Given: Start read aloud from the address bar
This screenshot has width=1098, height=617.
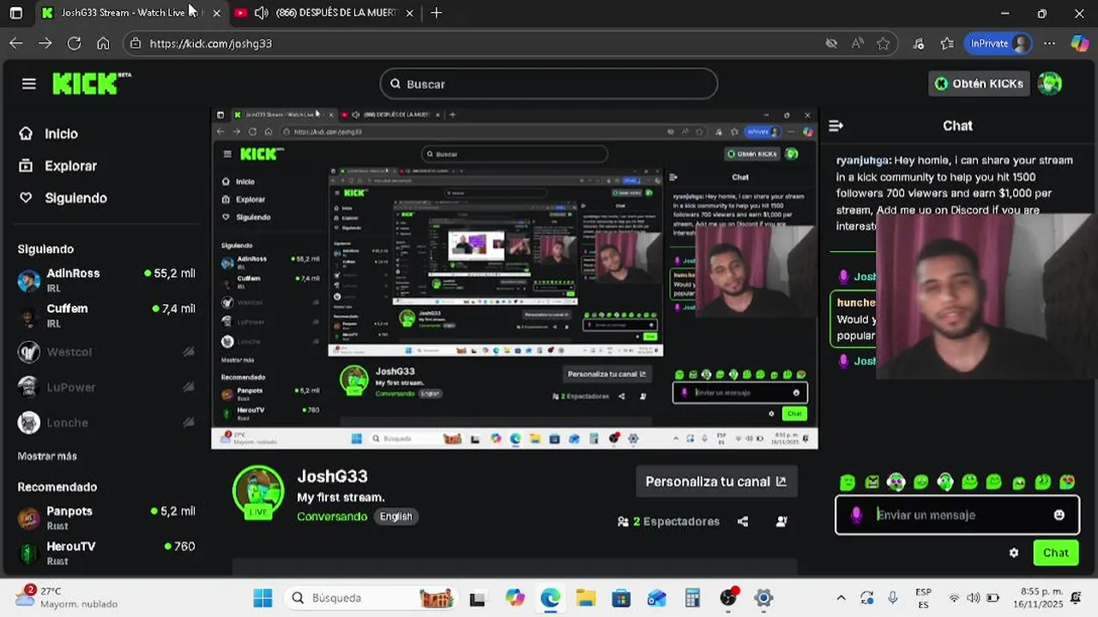Looking at the screenshot, I should 857,43.
